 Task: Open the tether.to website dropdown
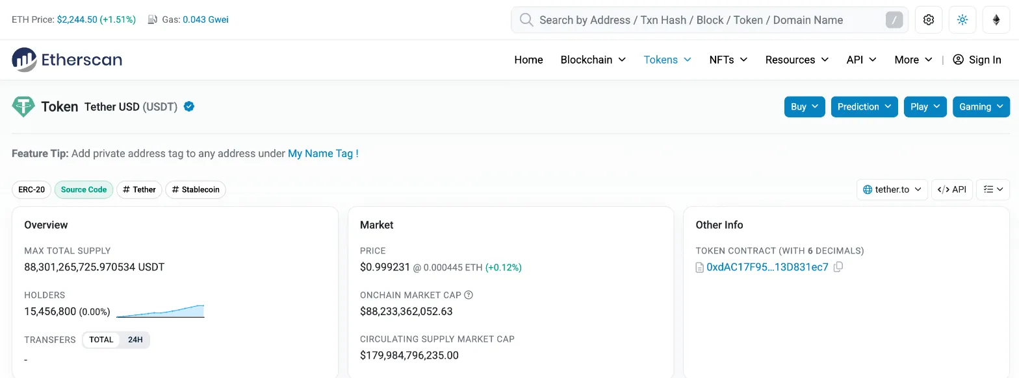click(892, 189)
